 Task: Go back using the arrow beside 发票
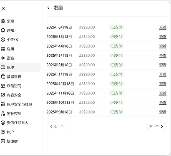click(x=48, y=8)
